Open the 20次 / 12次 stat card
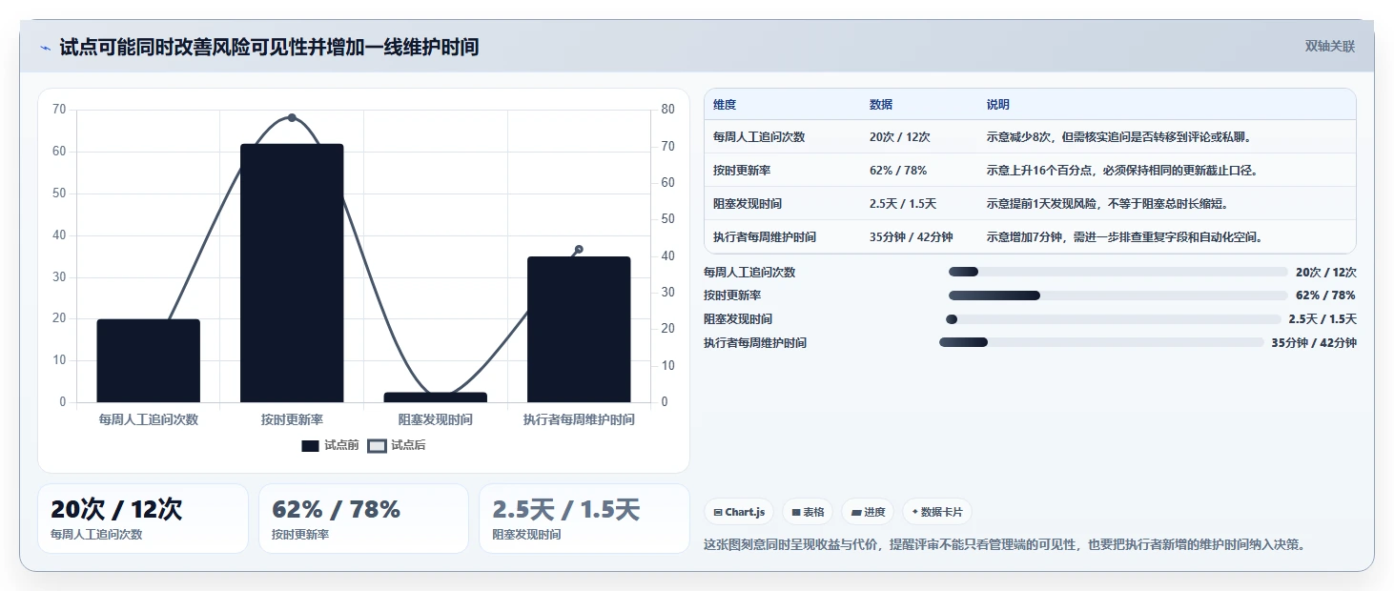 143,519
